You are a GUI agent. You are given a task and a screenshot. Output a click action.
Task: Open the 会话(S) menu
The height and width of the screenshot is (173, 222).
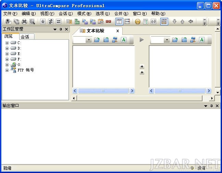66,14
